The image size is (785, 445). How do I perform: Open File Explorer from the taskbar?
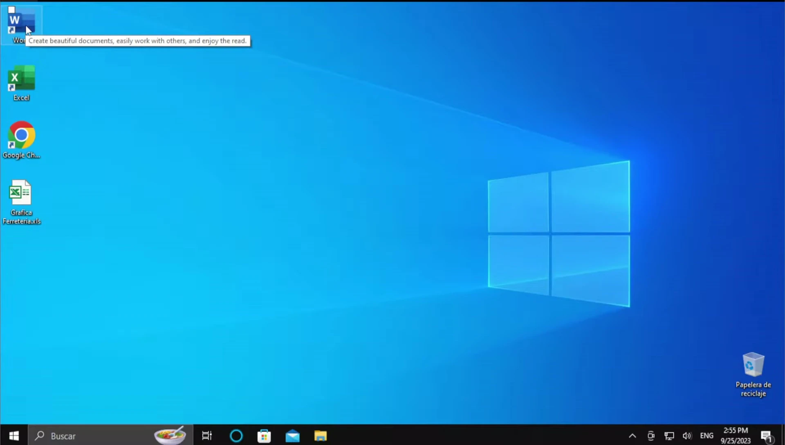coord(321,436)
